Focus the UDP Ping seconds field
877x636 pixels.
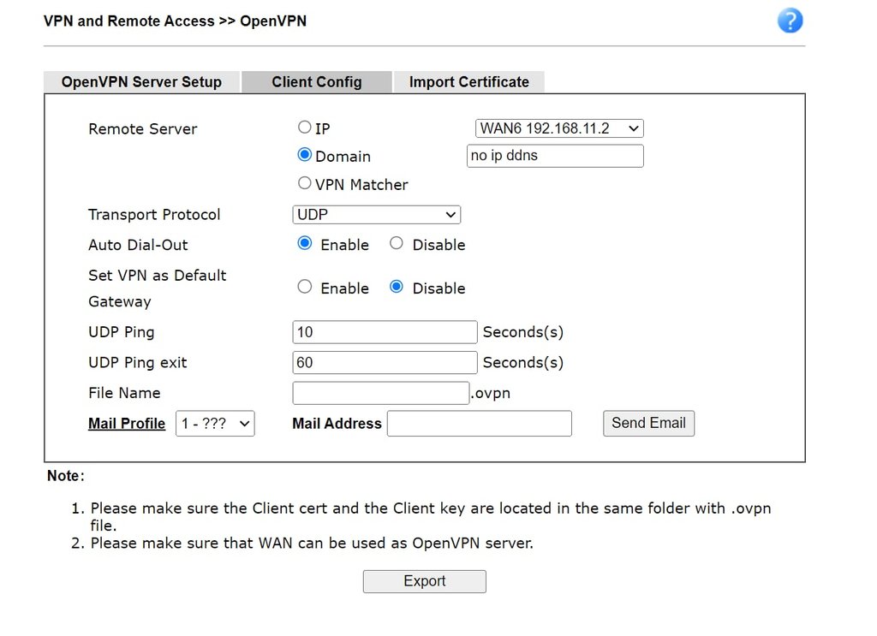(385, 332)
